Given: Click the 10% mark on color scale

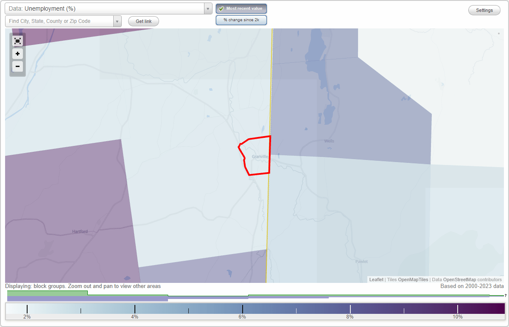Looking at the screenshot, I should [457, 317].
